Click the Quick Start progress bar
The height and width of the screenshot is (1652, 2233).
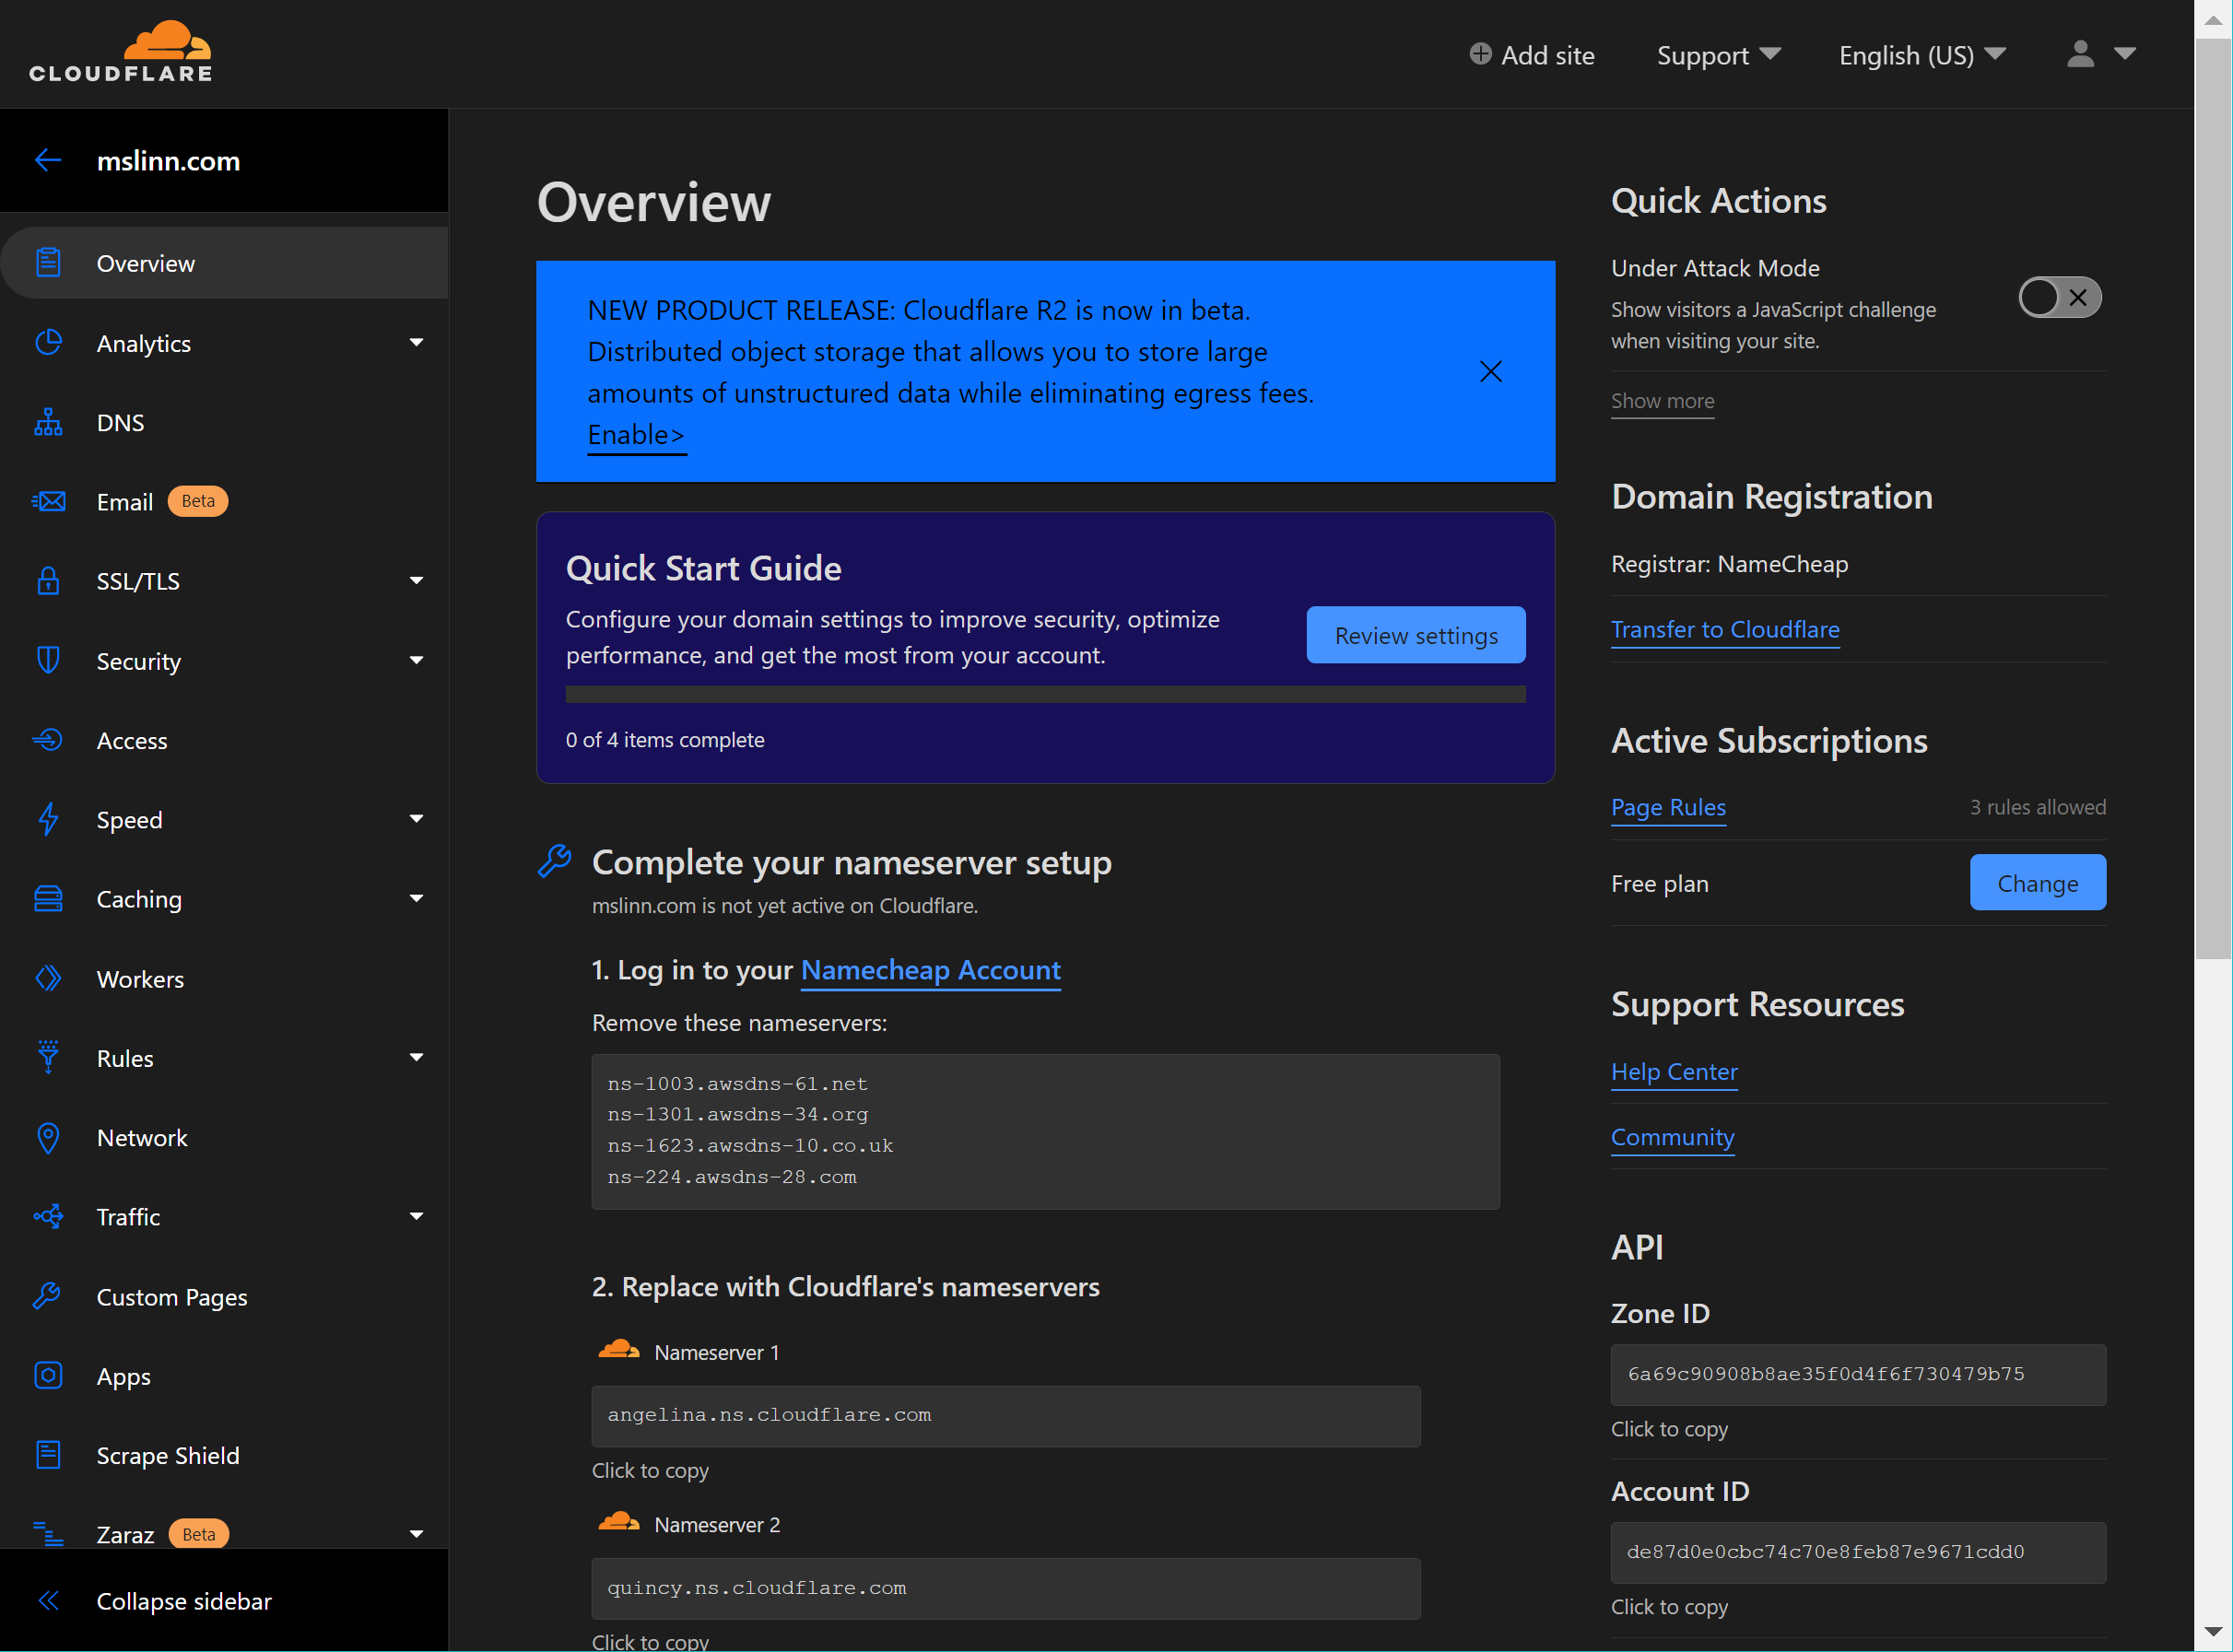pyautogui.click(x=1045, y=694)
